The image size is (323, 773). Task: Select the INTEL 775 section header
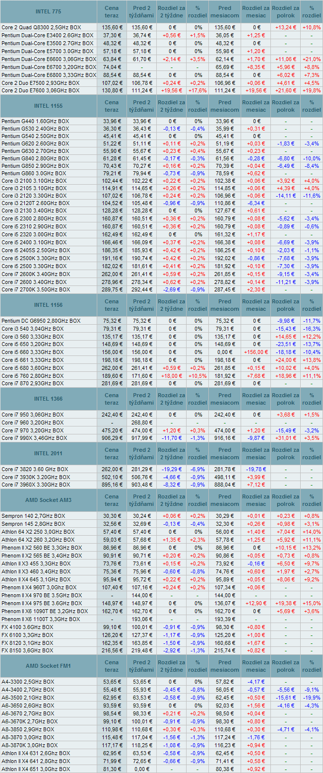click(49, 11)
